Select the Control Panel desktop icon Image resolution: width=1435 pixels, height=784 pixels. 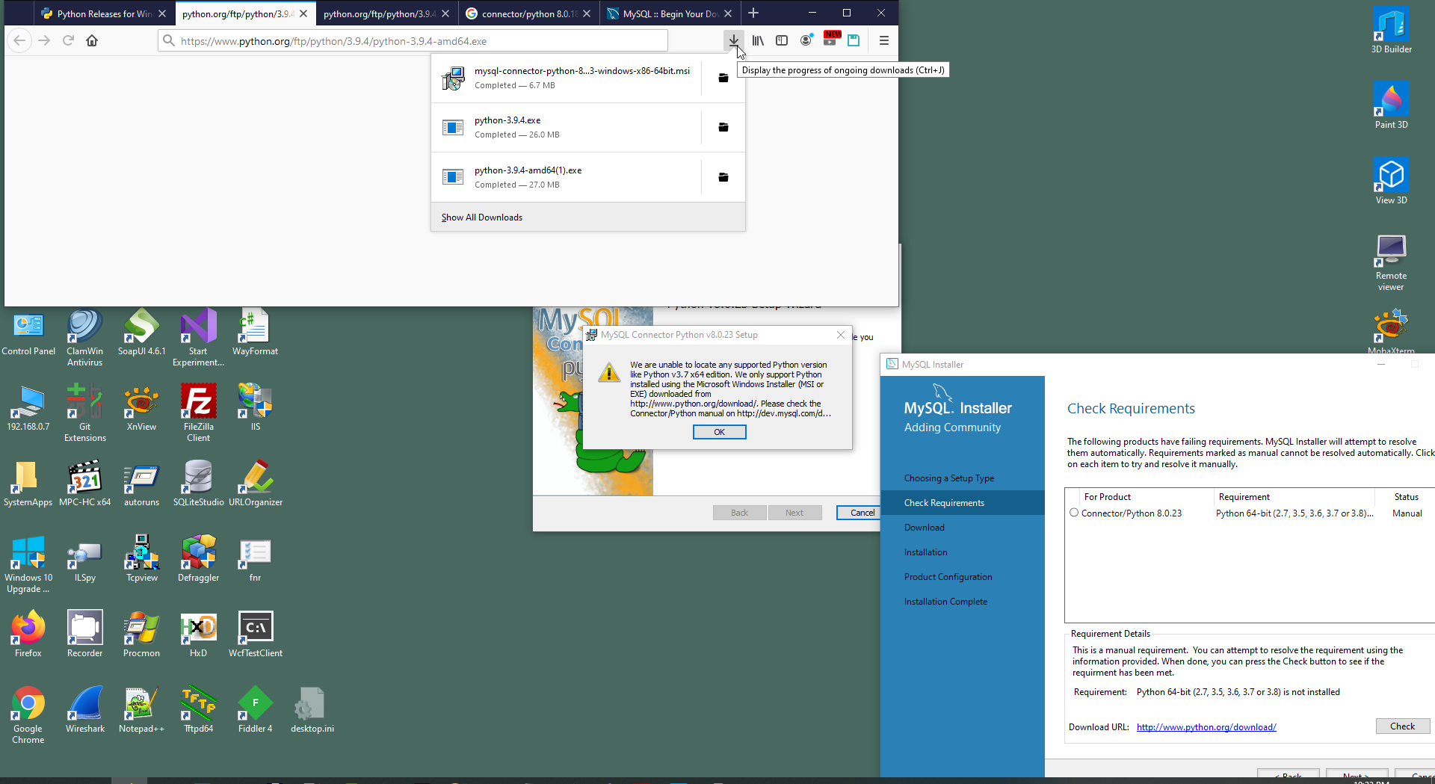pyautogui.click(x=28, y=333)
